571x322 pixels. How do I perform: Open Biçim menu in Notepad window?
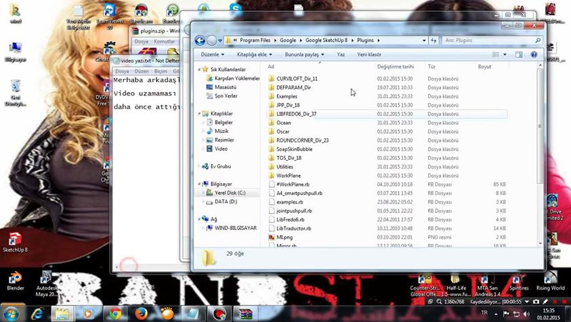161,71
